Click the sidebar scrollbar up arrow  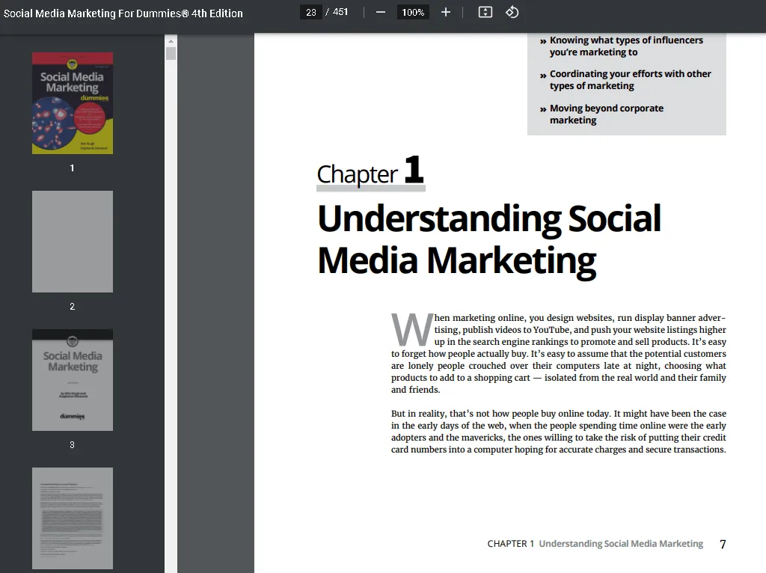pyautogui.click(x=171, y=40)
